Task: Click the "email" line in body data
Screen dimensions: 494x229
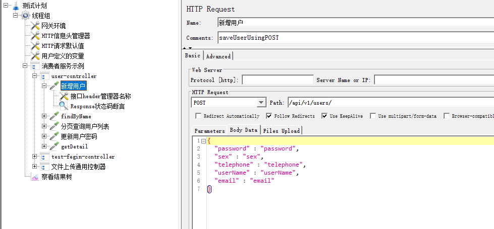Action: 245,181
